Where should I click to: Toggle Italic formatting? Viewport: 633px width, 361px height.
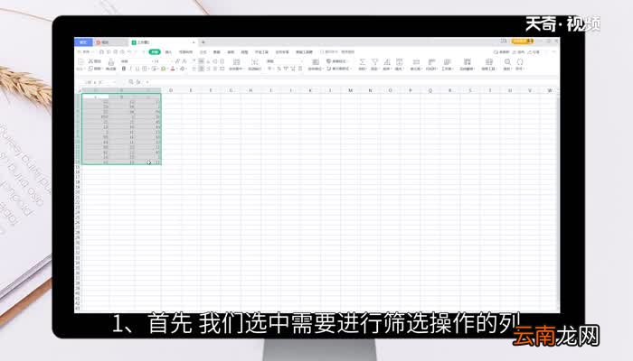[130, 69]
